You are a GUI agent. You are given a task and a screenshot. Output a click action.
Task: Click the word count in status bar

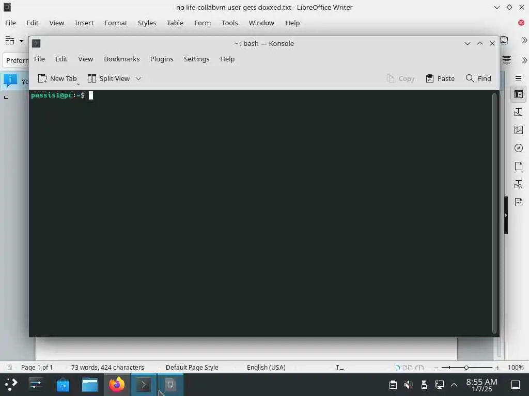click(x=107, y=367)
